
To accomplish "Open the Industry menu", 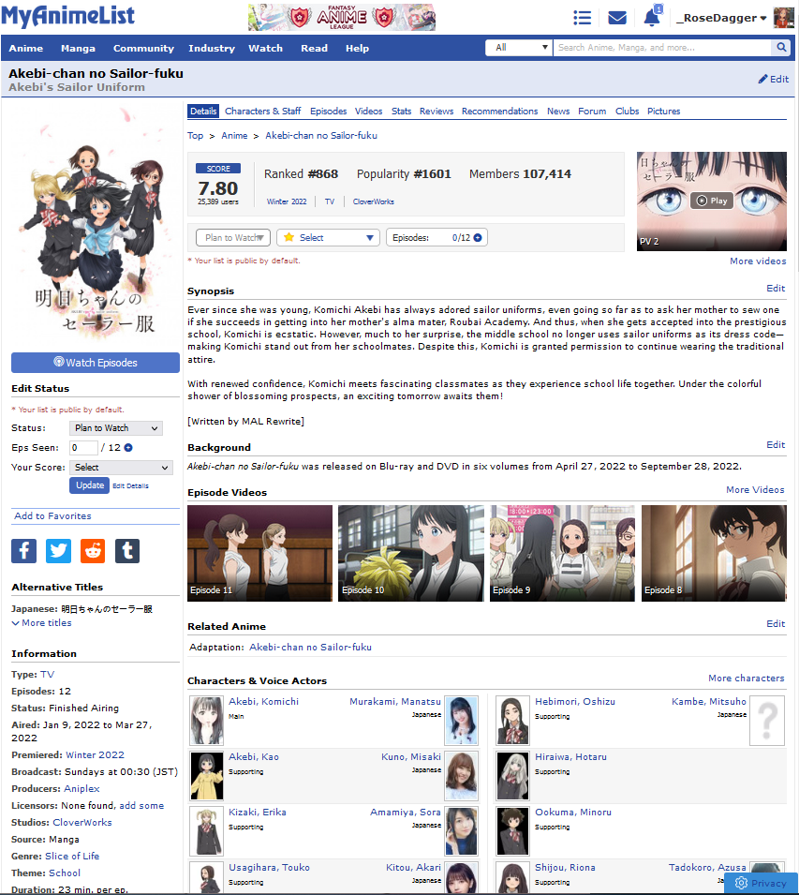I will pyautogui.click(x=212, y=48).
